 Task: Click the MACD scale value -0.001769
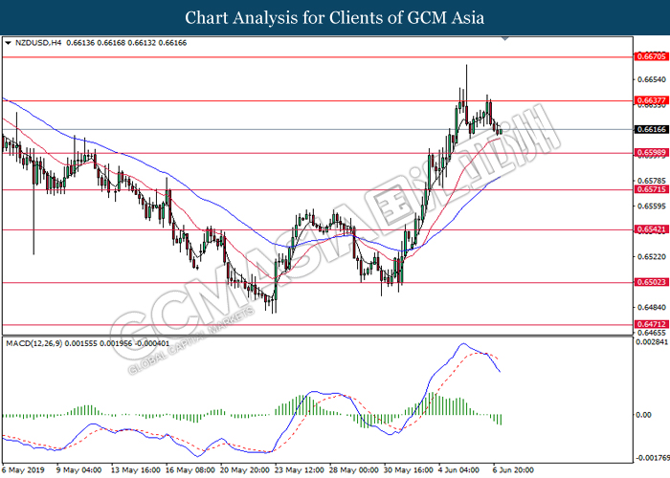[653, 458]
